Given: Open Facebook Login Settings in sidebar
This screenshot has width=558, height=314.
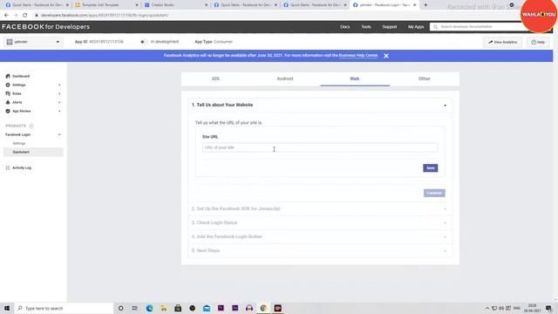Looking at the screenshot, I should click(19, 143).
